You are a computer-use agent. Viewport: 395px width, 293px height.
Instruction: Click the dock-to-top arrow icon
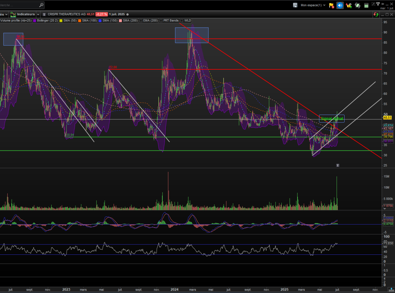(x=378, y=4)
